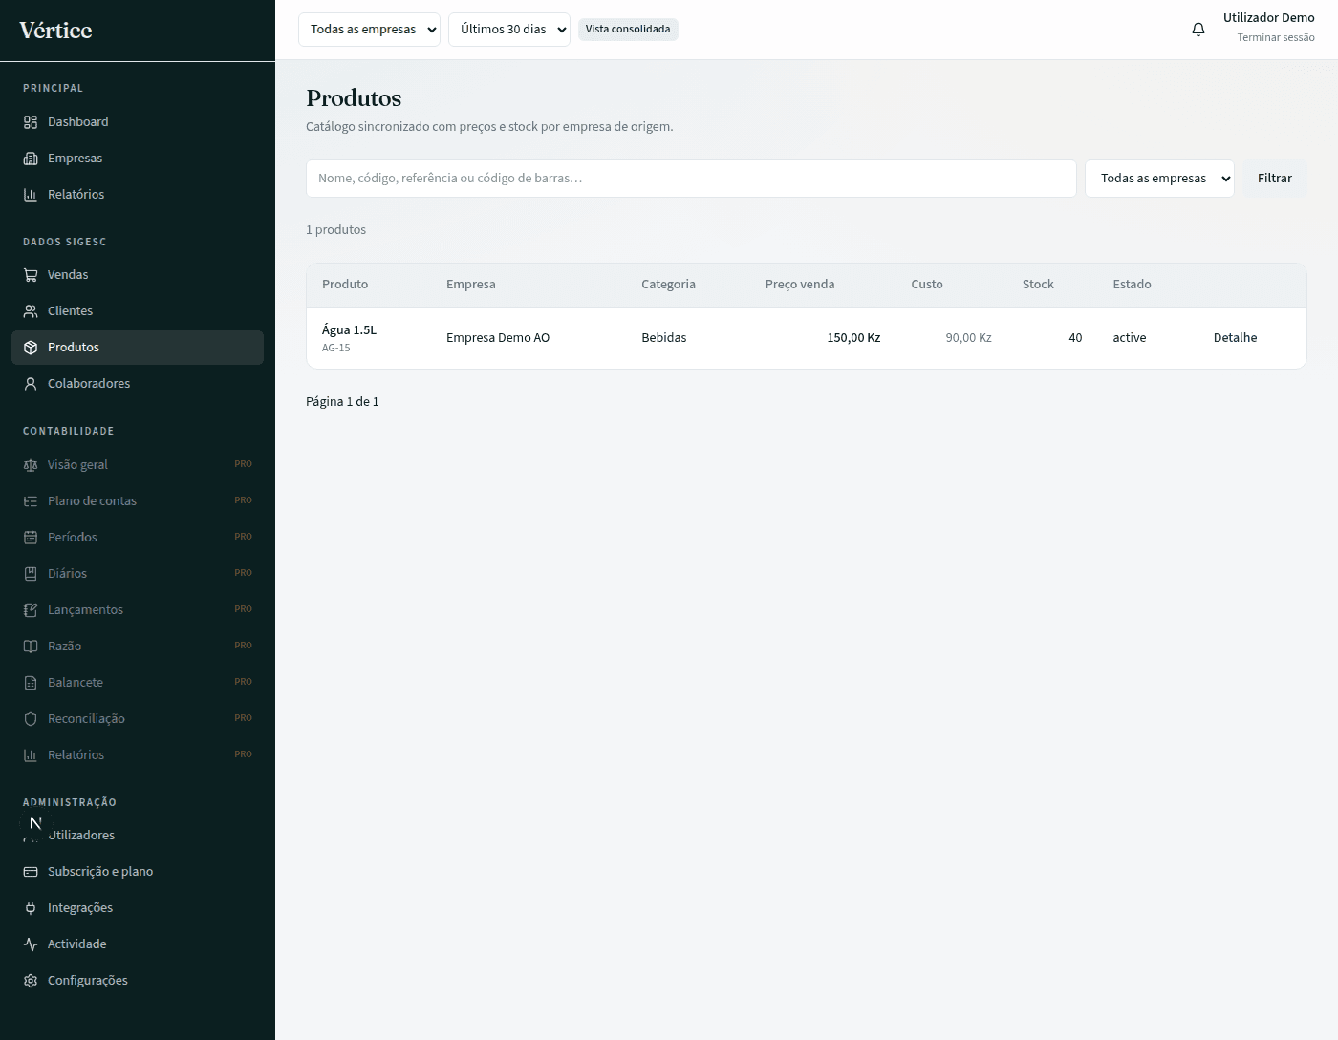Viewport: 1338px width, 1040px height.
Task: Click Terminar sessão link
Action: click(x=1276, y=38)
